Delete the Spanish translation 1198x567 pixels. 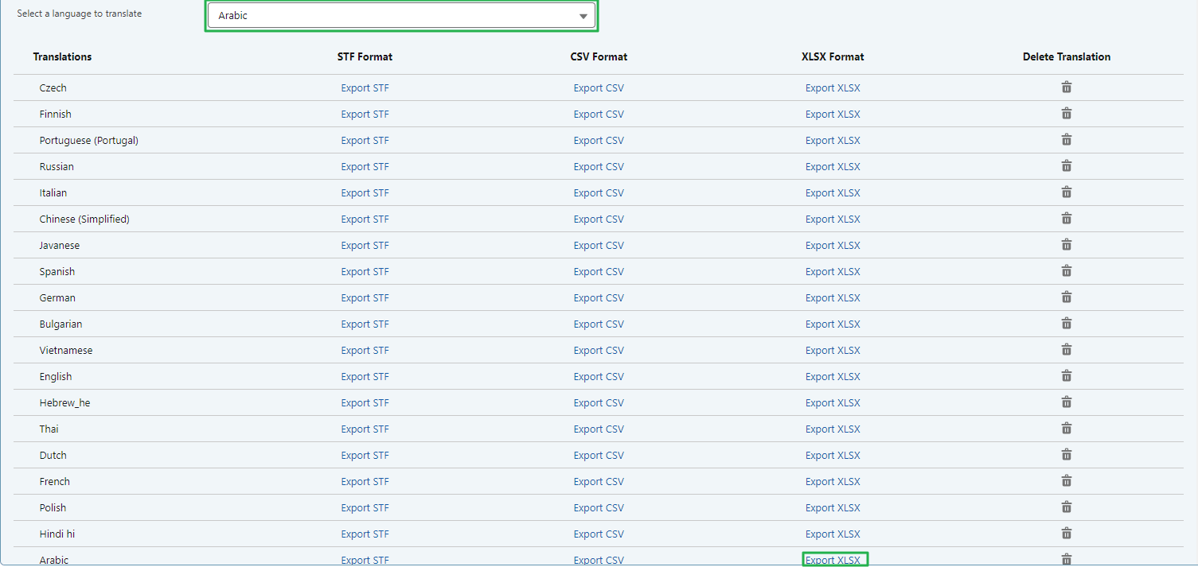tap(1067, 270)
